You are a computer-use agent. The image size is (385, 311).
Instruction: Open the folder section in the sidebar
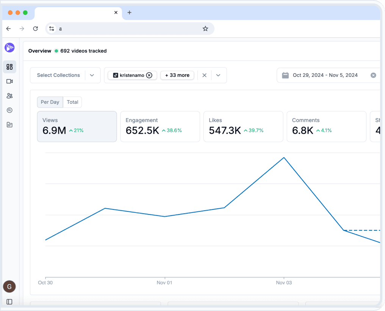coord(9,124)
